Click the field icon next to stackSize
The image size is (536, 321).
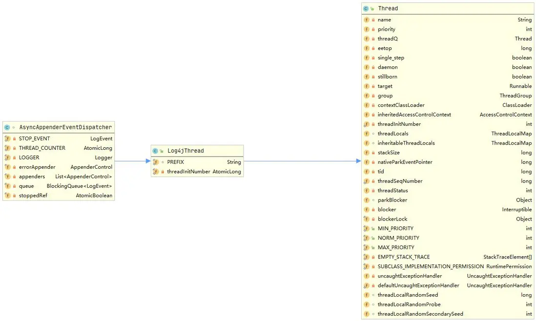coord(367,153)
